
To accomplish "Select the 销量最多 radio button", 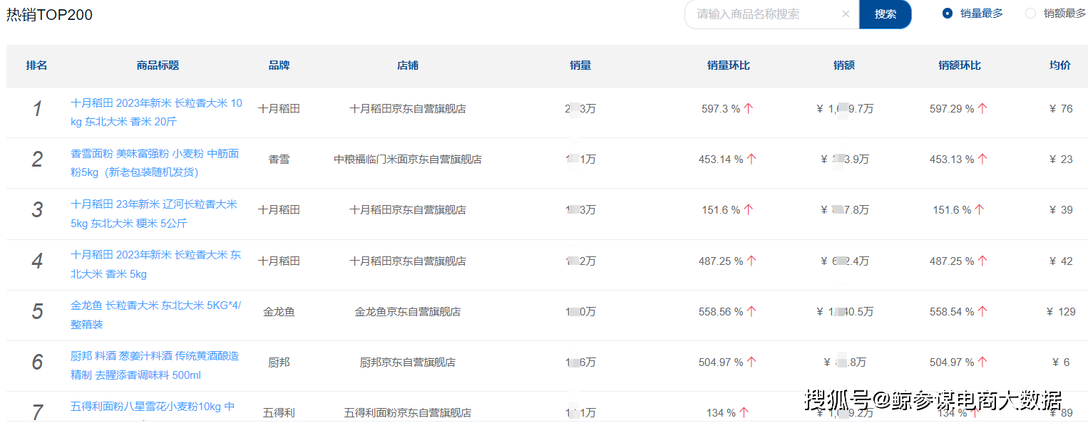I will click(x=948, y=14).
